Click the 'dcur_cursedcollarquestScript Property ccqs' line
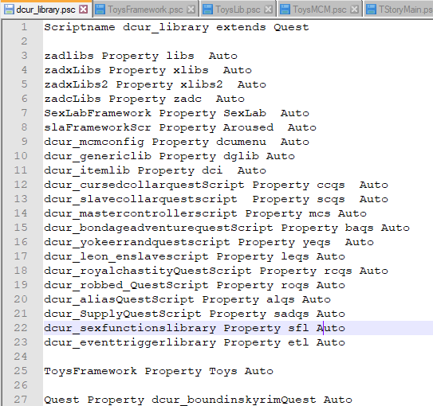The width and height of the screenshot is (433, 406). pos(216,185)
